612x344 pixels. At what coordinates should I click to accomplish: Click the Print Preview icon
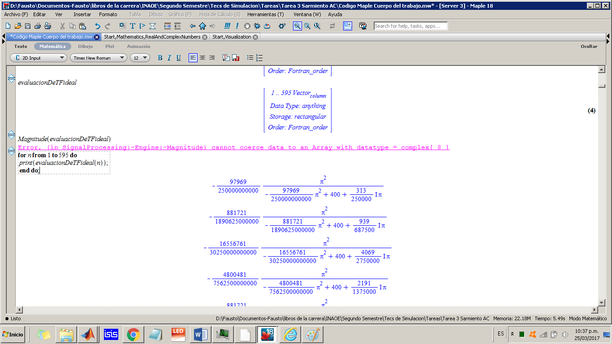coord(47,26)
